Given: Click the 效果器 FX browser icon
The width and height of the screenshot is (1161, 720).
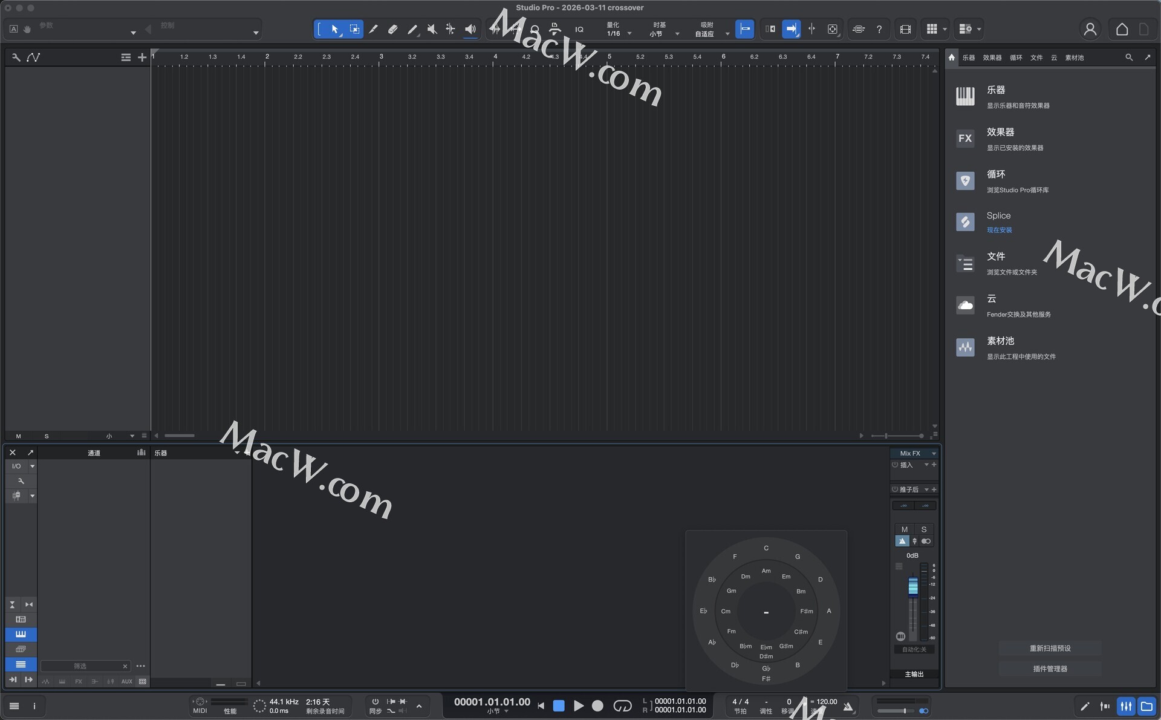Looking at the screenshot, I should pos(965,139).
